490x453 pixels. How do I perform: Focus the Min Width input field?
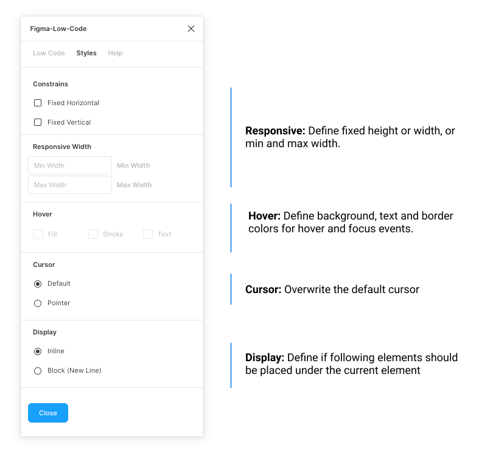[x=70, y=165]
